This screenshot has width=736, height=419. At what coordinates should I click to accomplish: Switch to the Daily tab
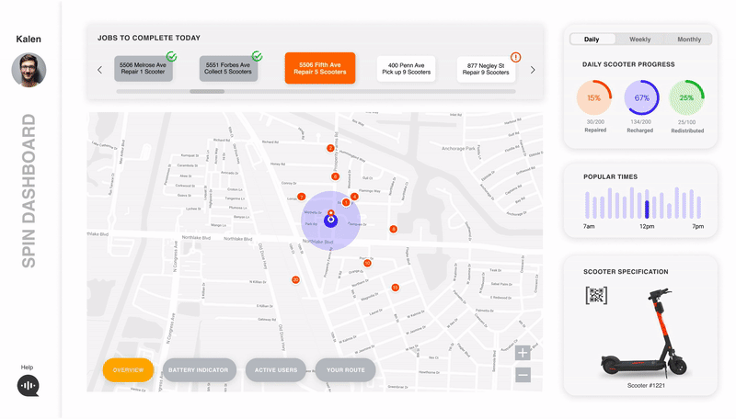tap(592, 40)
